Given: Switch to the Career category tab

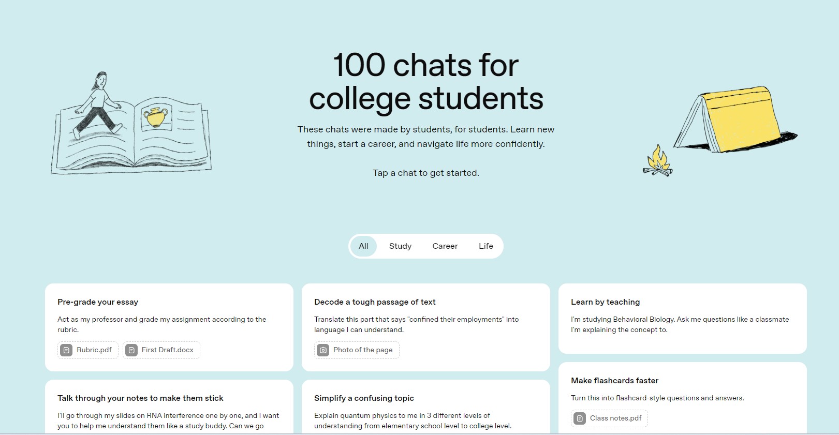Looking at the screenshot, I should [445, 246].
